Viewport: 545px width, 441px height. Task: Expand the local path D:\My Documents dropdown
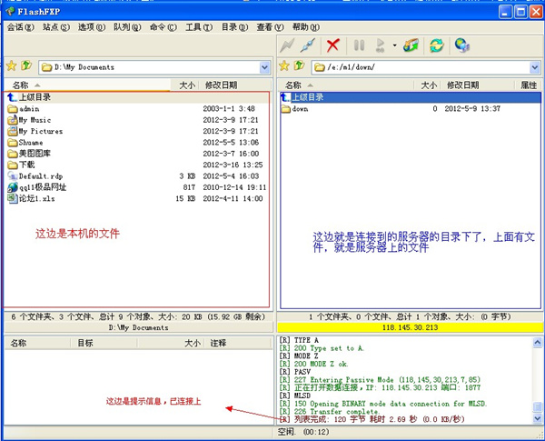click(x=265, y=67)
